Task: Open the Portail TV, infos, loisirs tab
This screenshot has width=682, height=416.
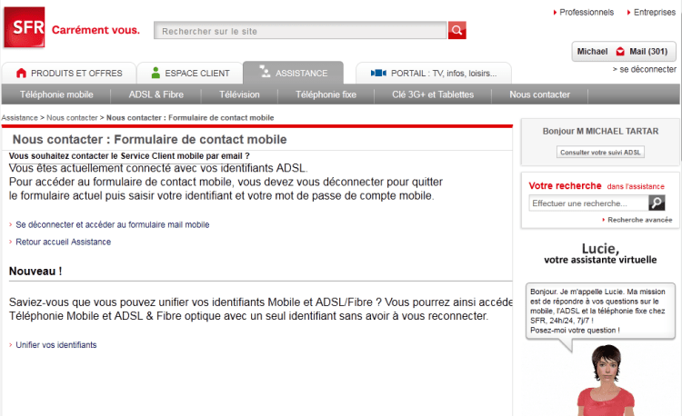Action: (433, 73)
